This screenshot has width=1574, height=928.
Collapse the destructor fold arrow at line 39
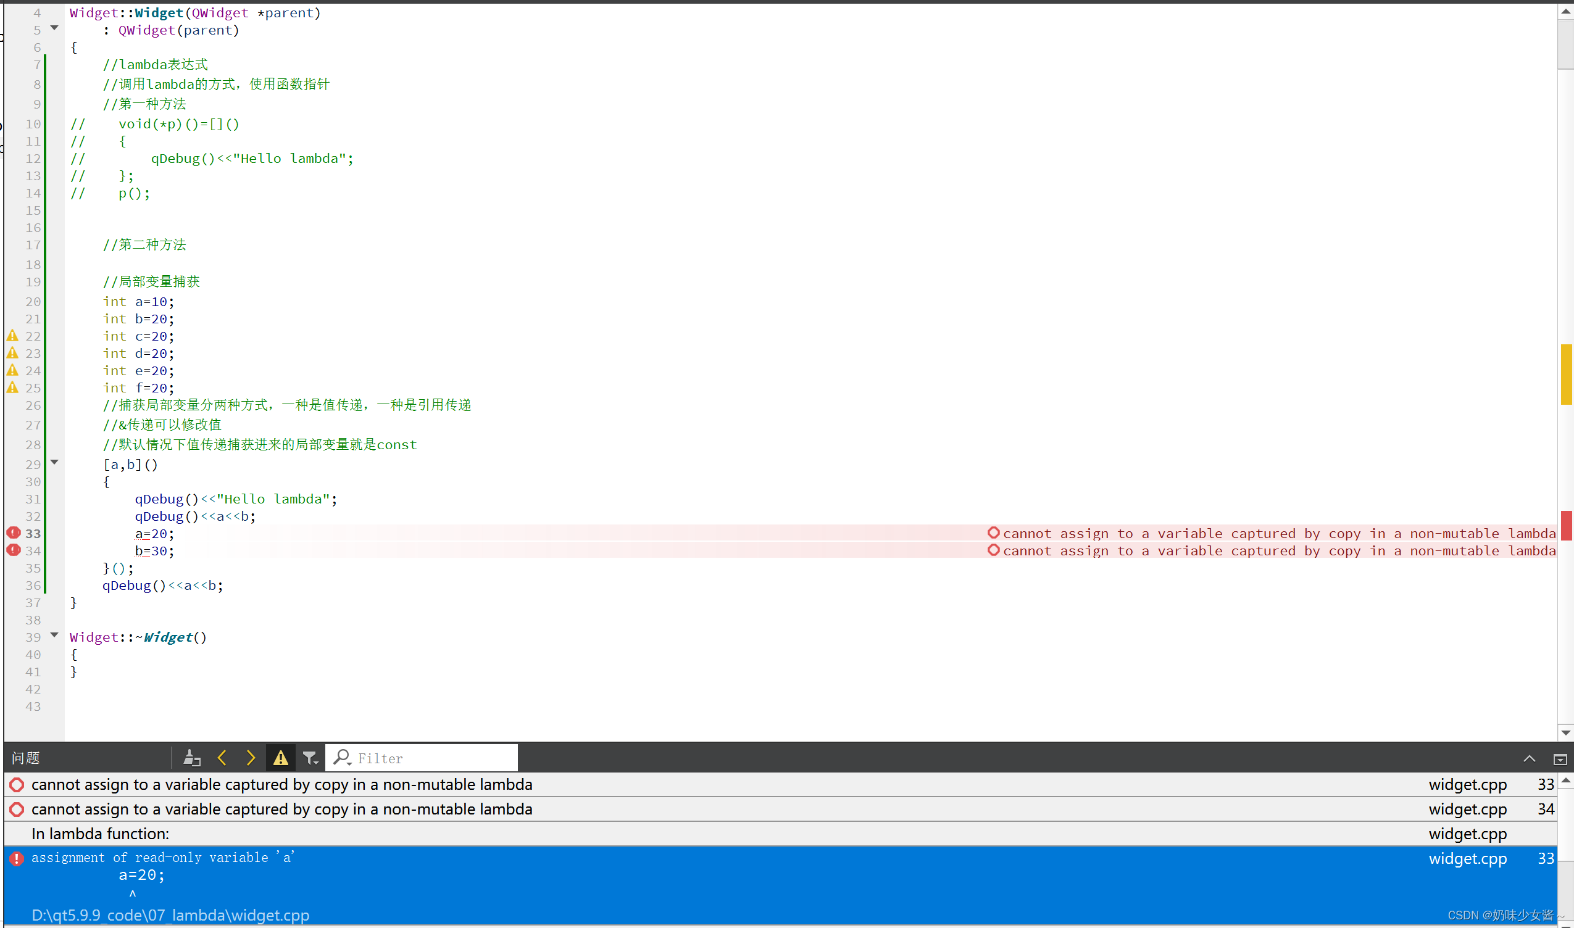click(x=54, y=636)
